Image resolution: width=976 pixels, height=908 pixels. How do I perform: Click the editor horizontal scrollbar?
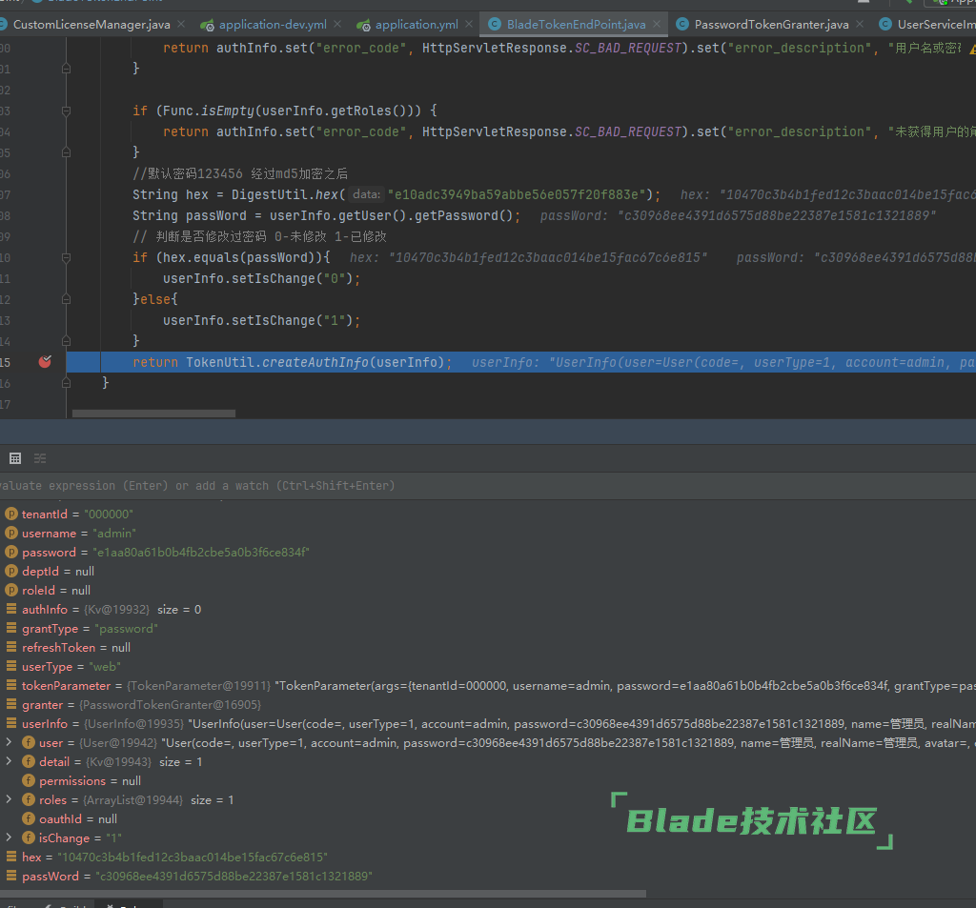pyautogui.click(x=153, y=414)
